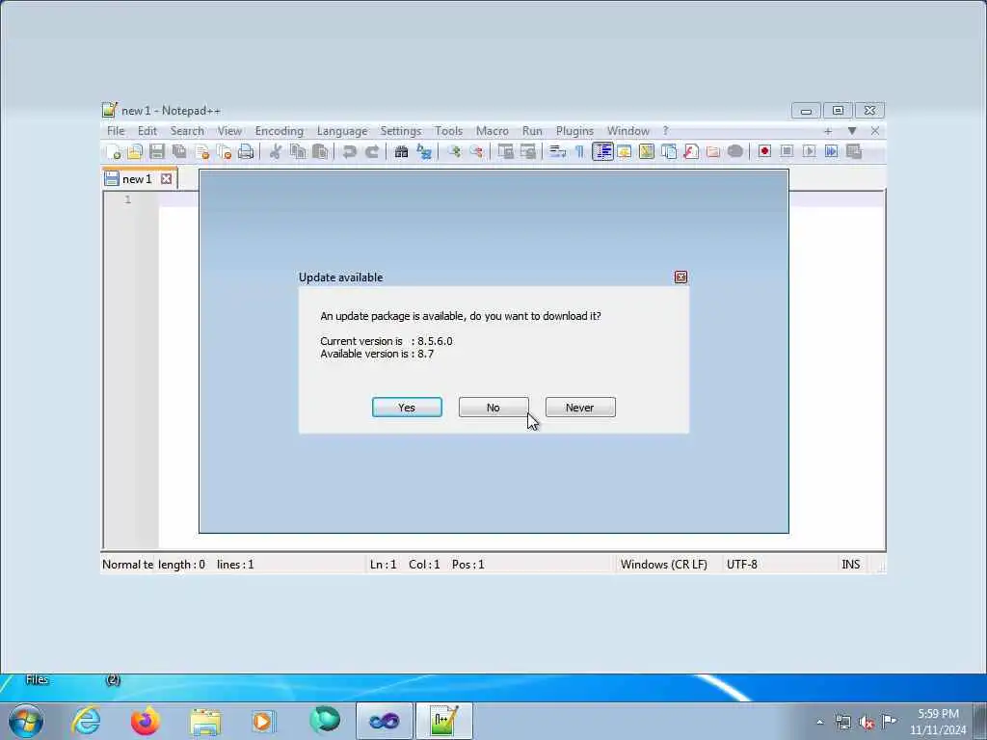The height and width of the screenshot is (740, 987).
Task: Click the Close All toolbar icon
Action: [x=224, y=151]
